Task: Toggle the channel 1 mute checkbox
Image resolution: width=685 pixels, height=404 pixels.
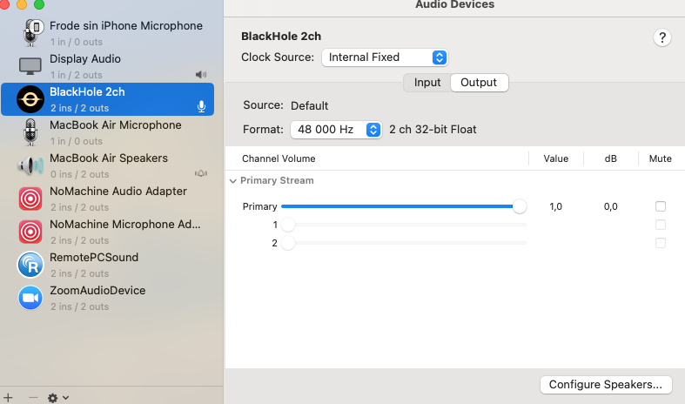Action: point(661,225)
